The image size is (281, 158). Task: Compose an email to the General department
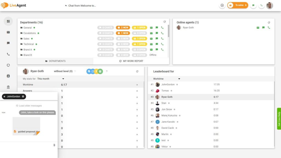tap(151, 27)
